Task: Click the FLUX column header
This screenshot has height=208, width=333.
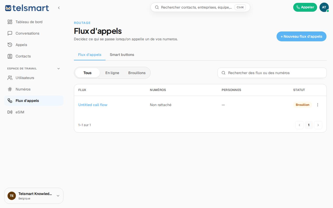Action: coord(82,90)
